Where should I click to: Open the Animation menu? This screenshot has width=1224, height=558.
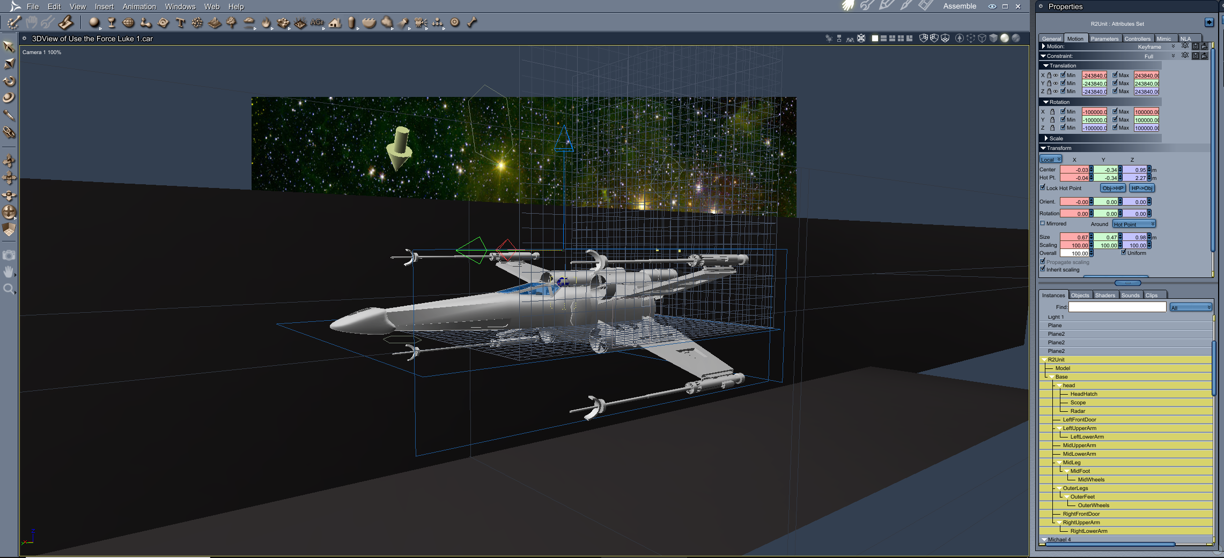139,6
